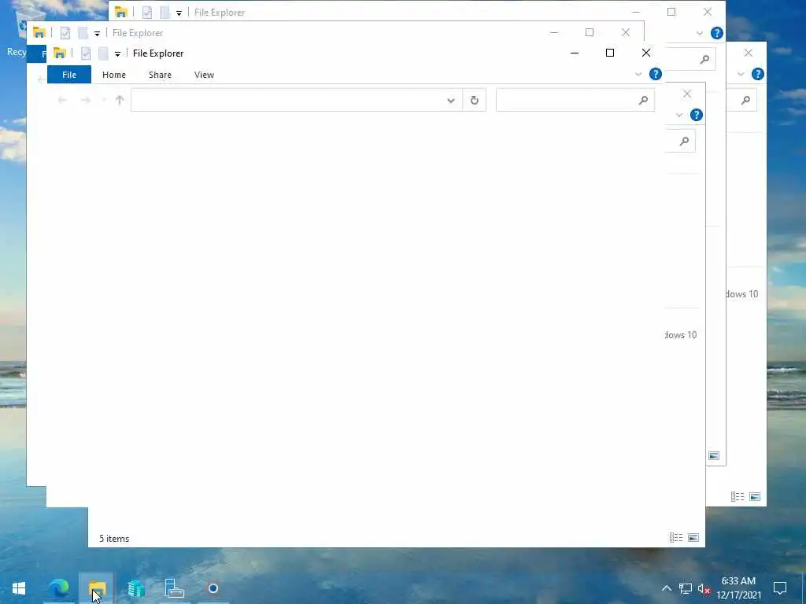Click the Forward arrow in the front window
This screenshot has width=806, height=604.
point(86,100)
